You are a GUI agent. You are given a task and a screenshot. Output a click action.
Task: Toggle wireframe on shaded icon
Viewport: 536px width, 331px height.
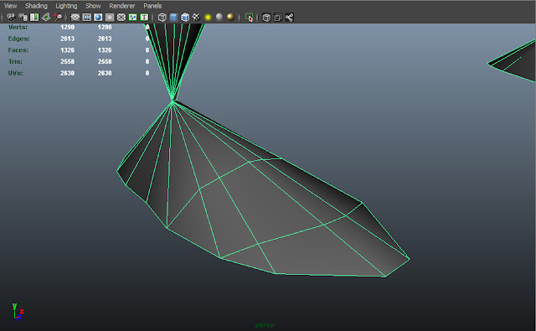click(185, 17)
